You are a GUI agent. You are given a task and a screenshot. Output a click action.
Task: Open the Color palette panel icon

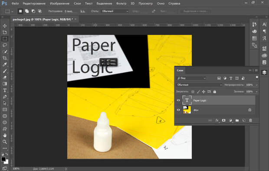click(x=254, y=32)
